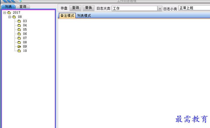Switch to 列表模式 tab
Viewport: 210px width, 128px height.
coord(84,16)
